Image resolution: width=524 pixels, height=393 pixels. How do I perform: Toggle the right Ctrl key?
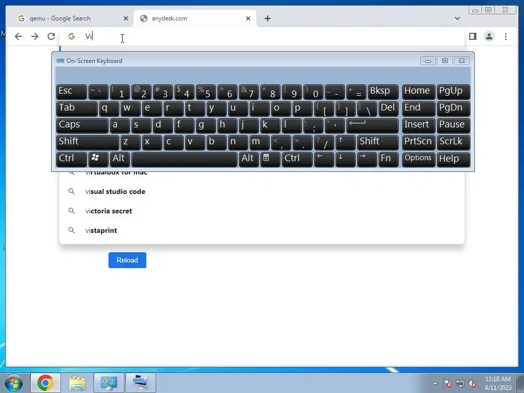(x=297, y=160)
